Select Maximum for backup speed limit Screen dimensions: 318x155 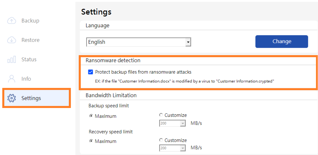pyautogui.click(x=91, y=116)
